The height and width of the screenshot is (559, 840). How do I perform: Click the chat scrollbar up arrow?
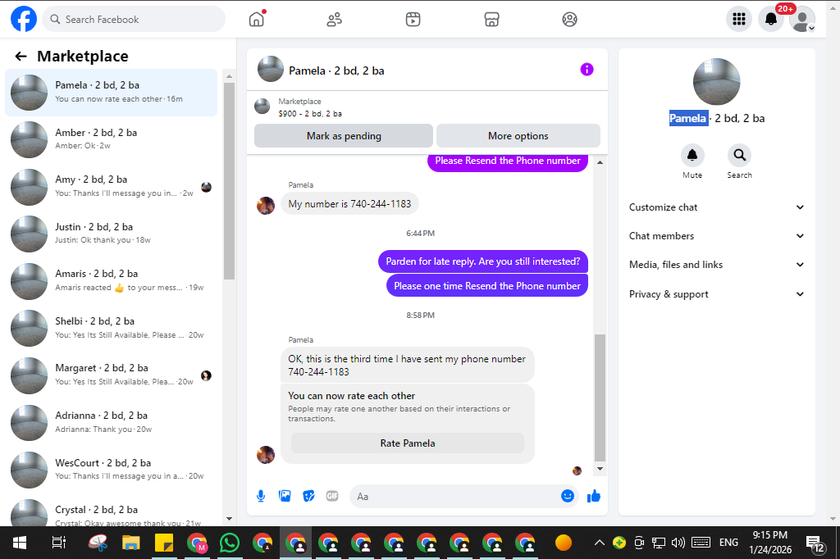[600, 162]
